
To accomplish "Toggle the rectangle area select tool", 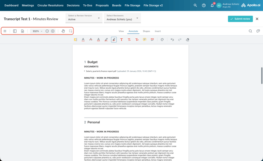I will click(71, 31).
